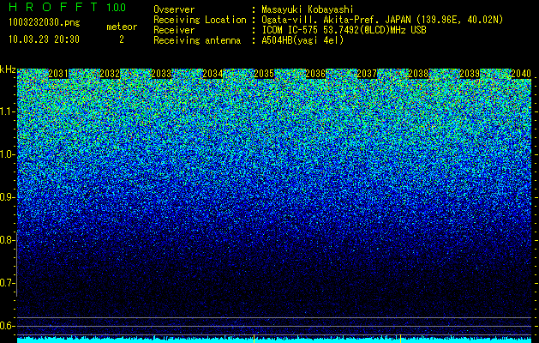
Task: Click the 2032 time marker
Action: coord(110,74)
